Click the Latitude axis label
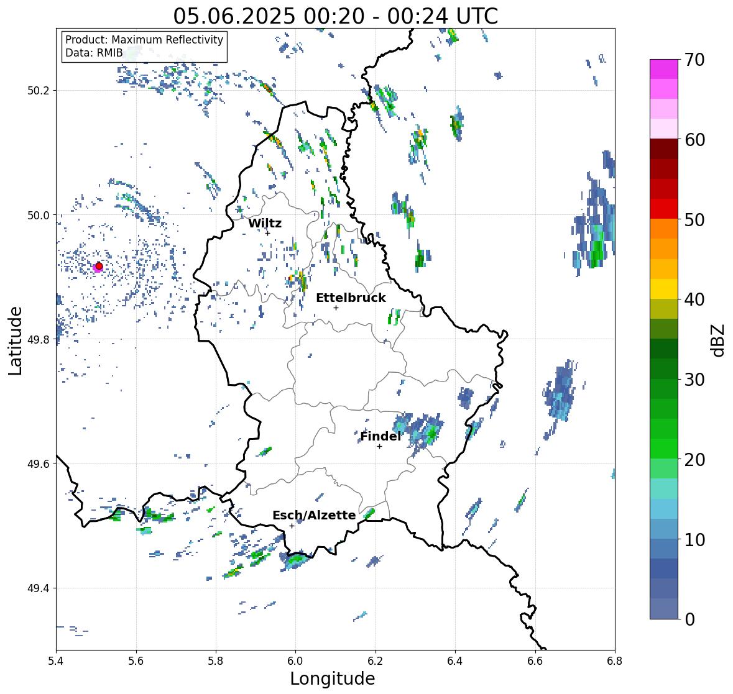 coord(15,340)
